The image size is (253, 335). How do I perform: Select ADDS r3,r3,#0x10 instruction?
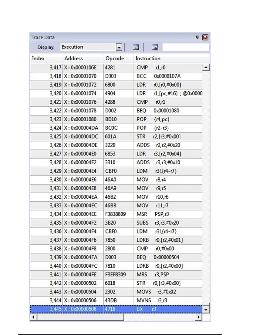point(158,162)
